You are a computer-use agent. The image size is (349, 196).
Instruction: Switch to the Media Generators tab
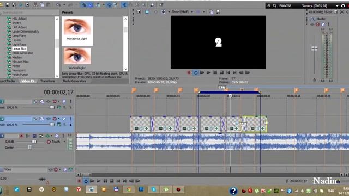74,81
